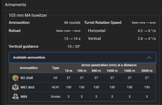This screenshot has height=105, width=162.
Task: Click the 10 m distance column header
Action: pos(68,71)
